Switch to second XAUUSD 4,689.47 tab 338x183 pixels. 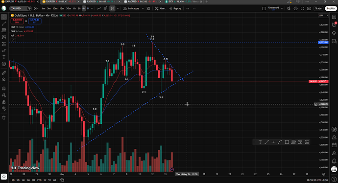click(x=61, y=1)
